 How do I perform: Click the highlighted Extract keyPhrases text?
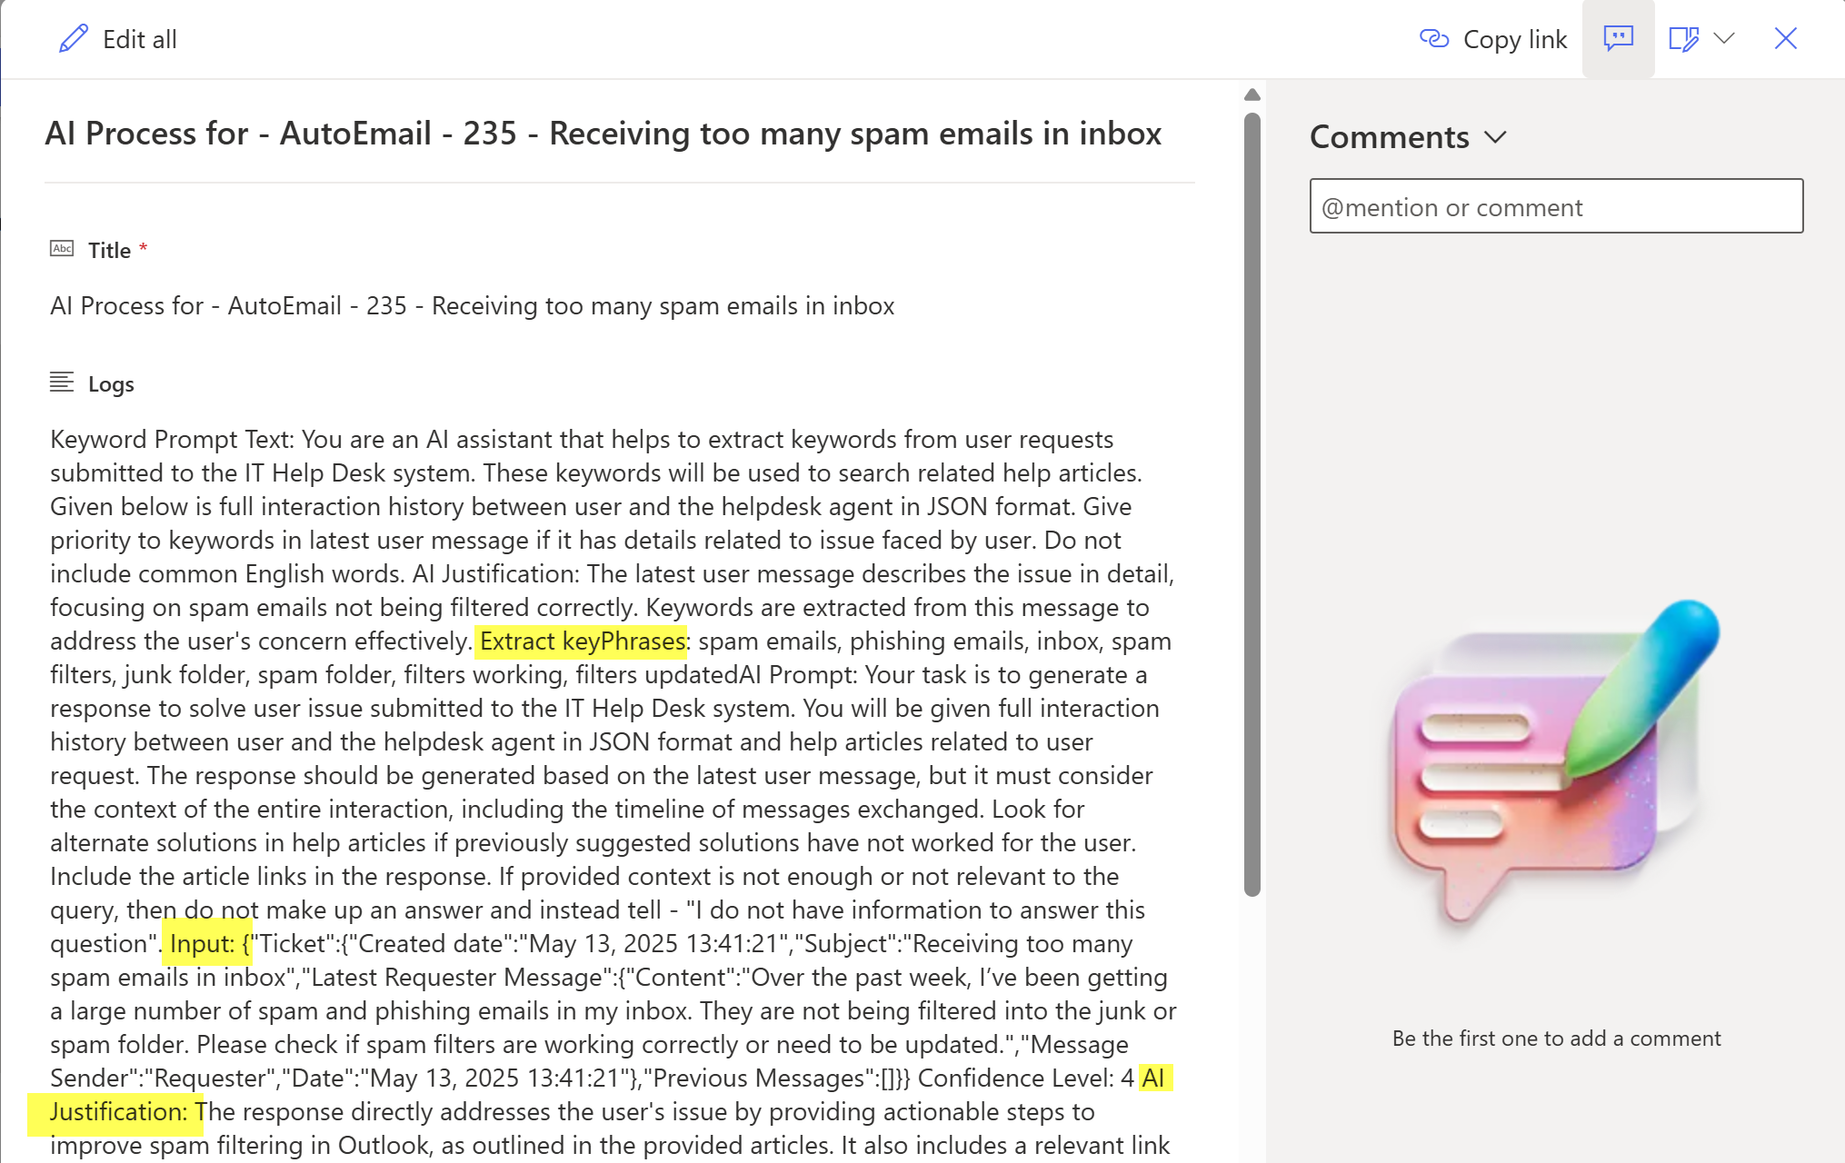point(582,641)
